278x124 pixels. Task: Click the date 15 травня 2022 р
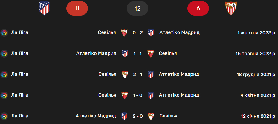pyautogui.click(x=255, y=54)
